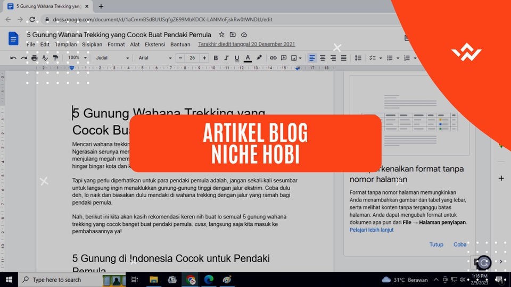Viewport: 511px width, 287px height.
Task: Toggle Bold formatting
Action: click(216, 58)
